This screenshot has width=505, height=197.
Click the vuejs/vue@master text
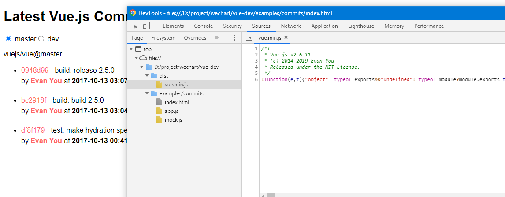(33, 54)
